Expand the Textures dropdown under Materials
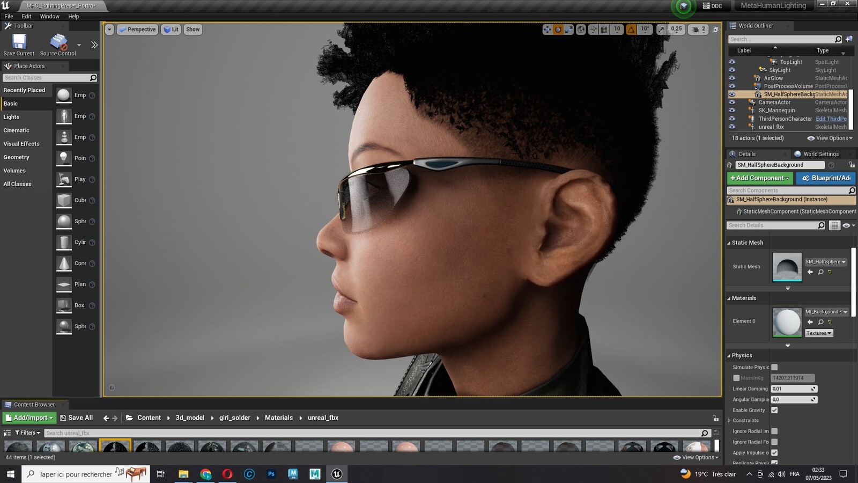 pyautogui.click(x=819, y=333)
